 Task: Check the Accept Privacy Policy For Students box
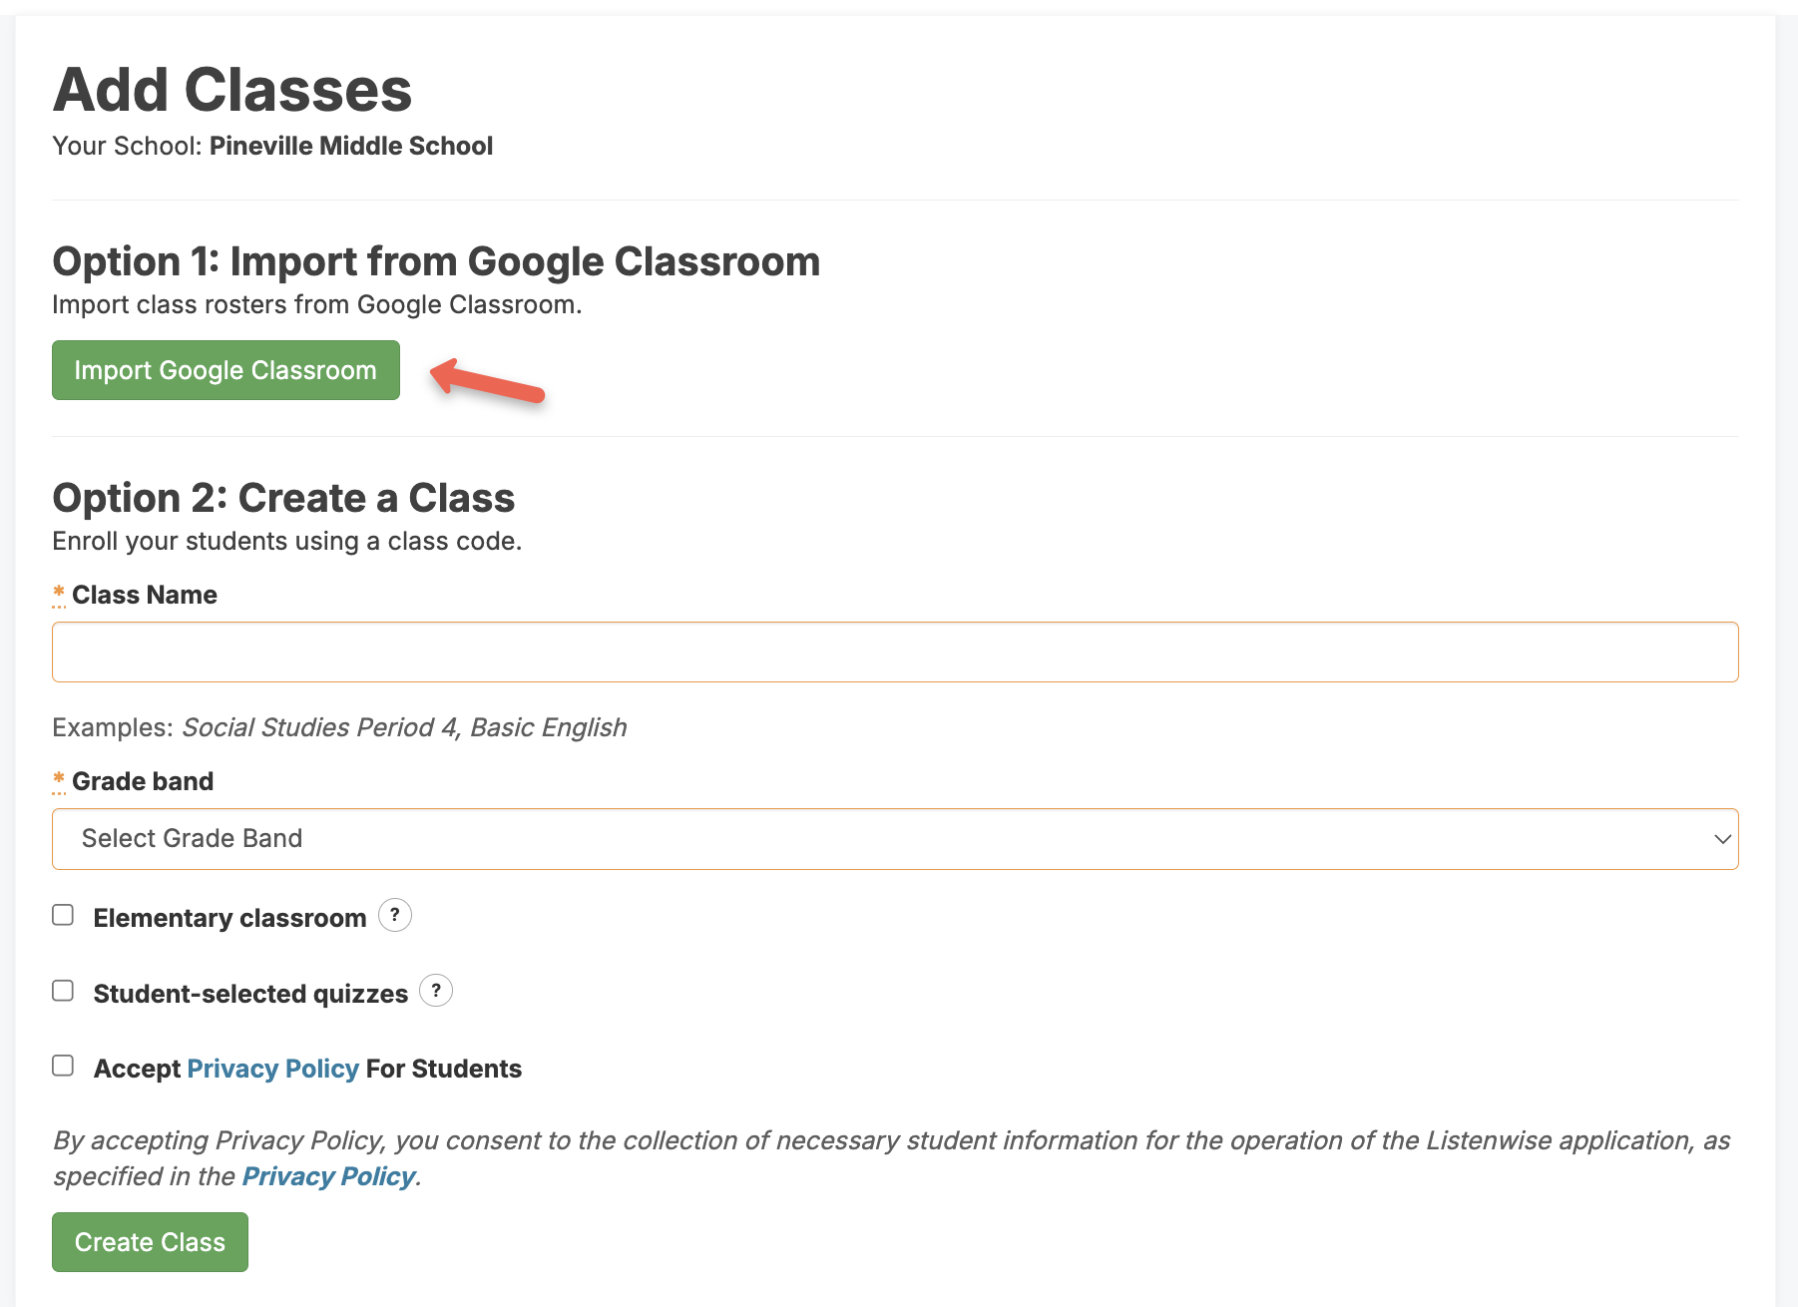click(63, 1066)
